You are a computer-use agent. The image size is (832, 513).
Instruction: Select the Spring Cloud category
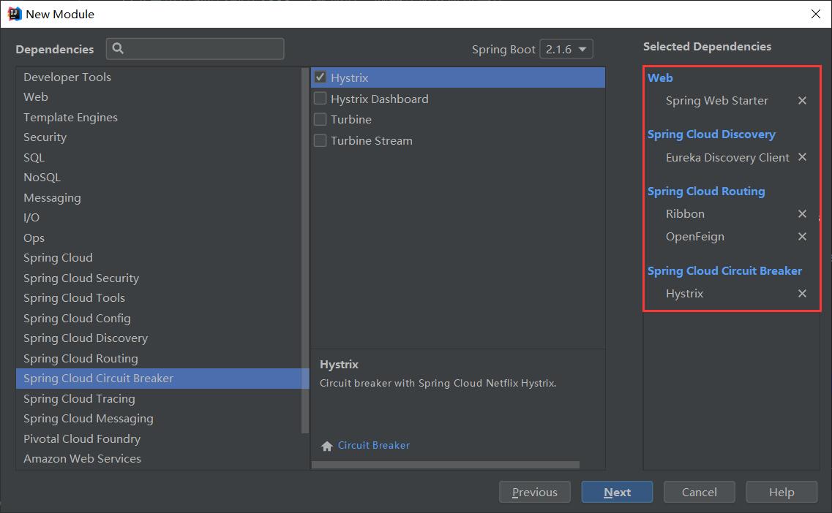(159, 257)
